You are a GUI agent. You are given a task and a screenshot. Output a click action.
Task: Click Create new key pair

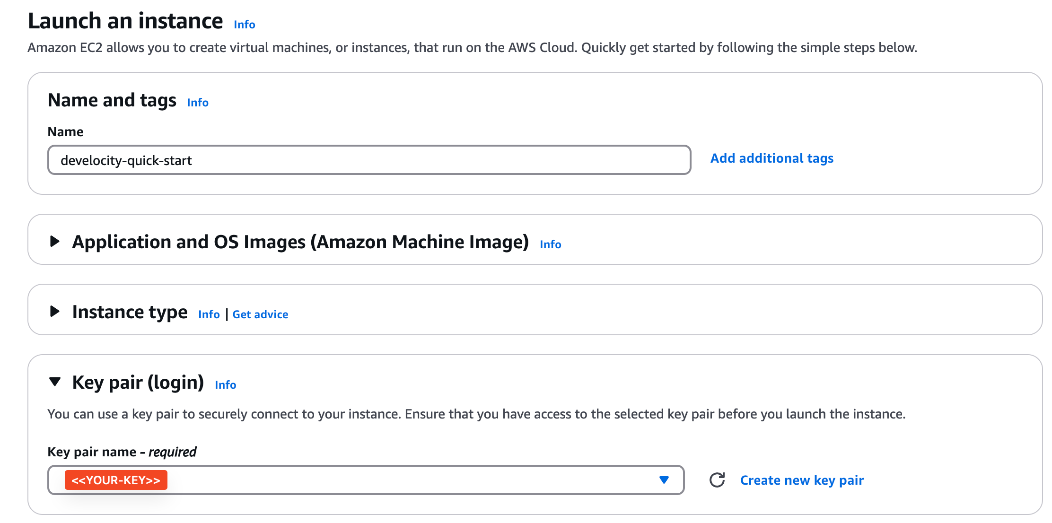(x=801, y=480)
